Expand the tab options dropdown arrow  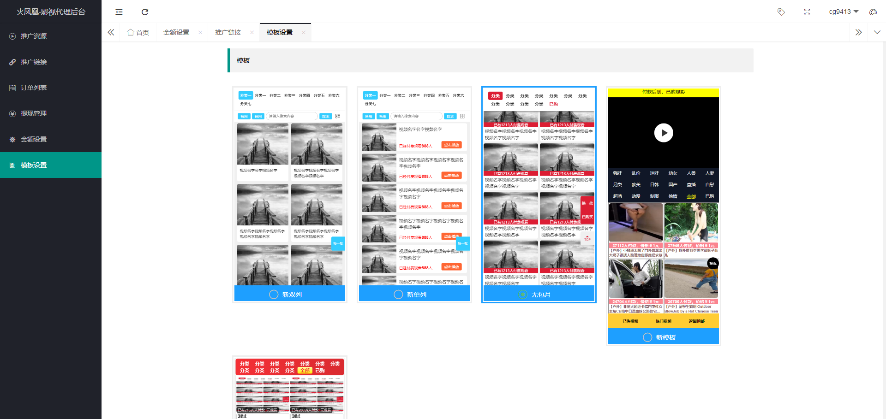click(877, 32)
